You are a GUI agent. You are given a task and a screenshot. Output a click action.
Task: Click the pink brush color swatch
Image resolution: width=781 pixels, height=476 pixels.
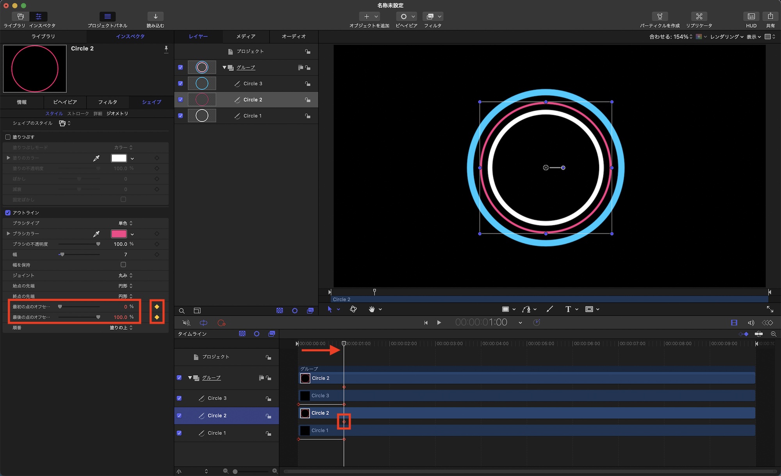(119, 234)
